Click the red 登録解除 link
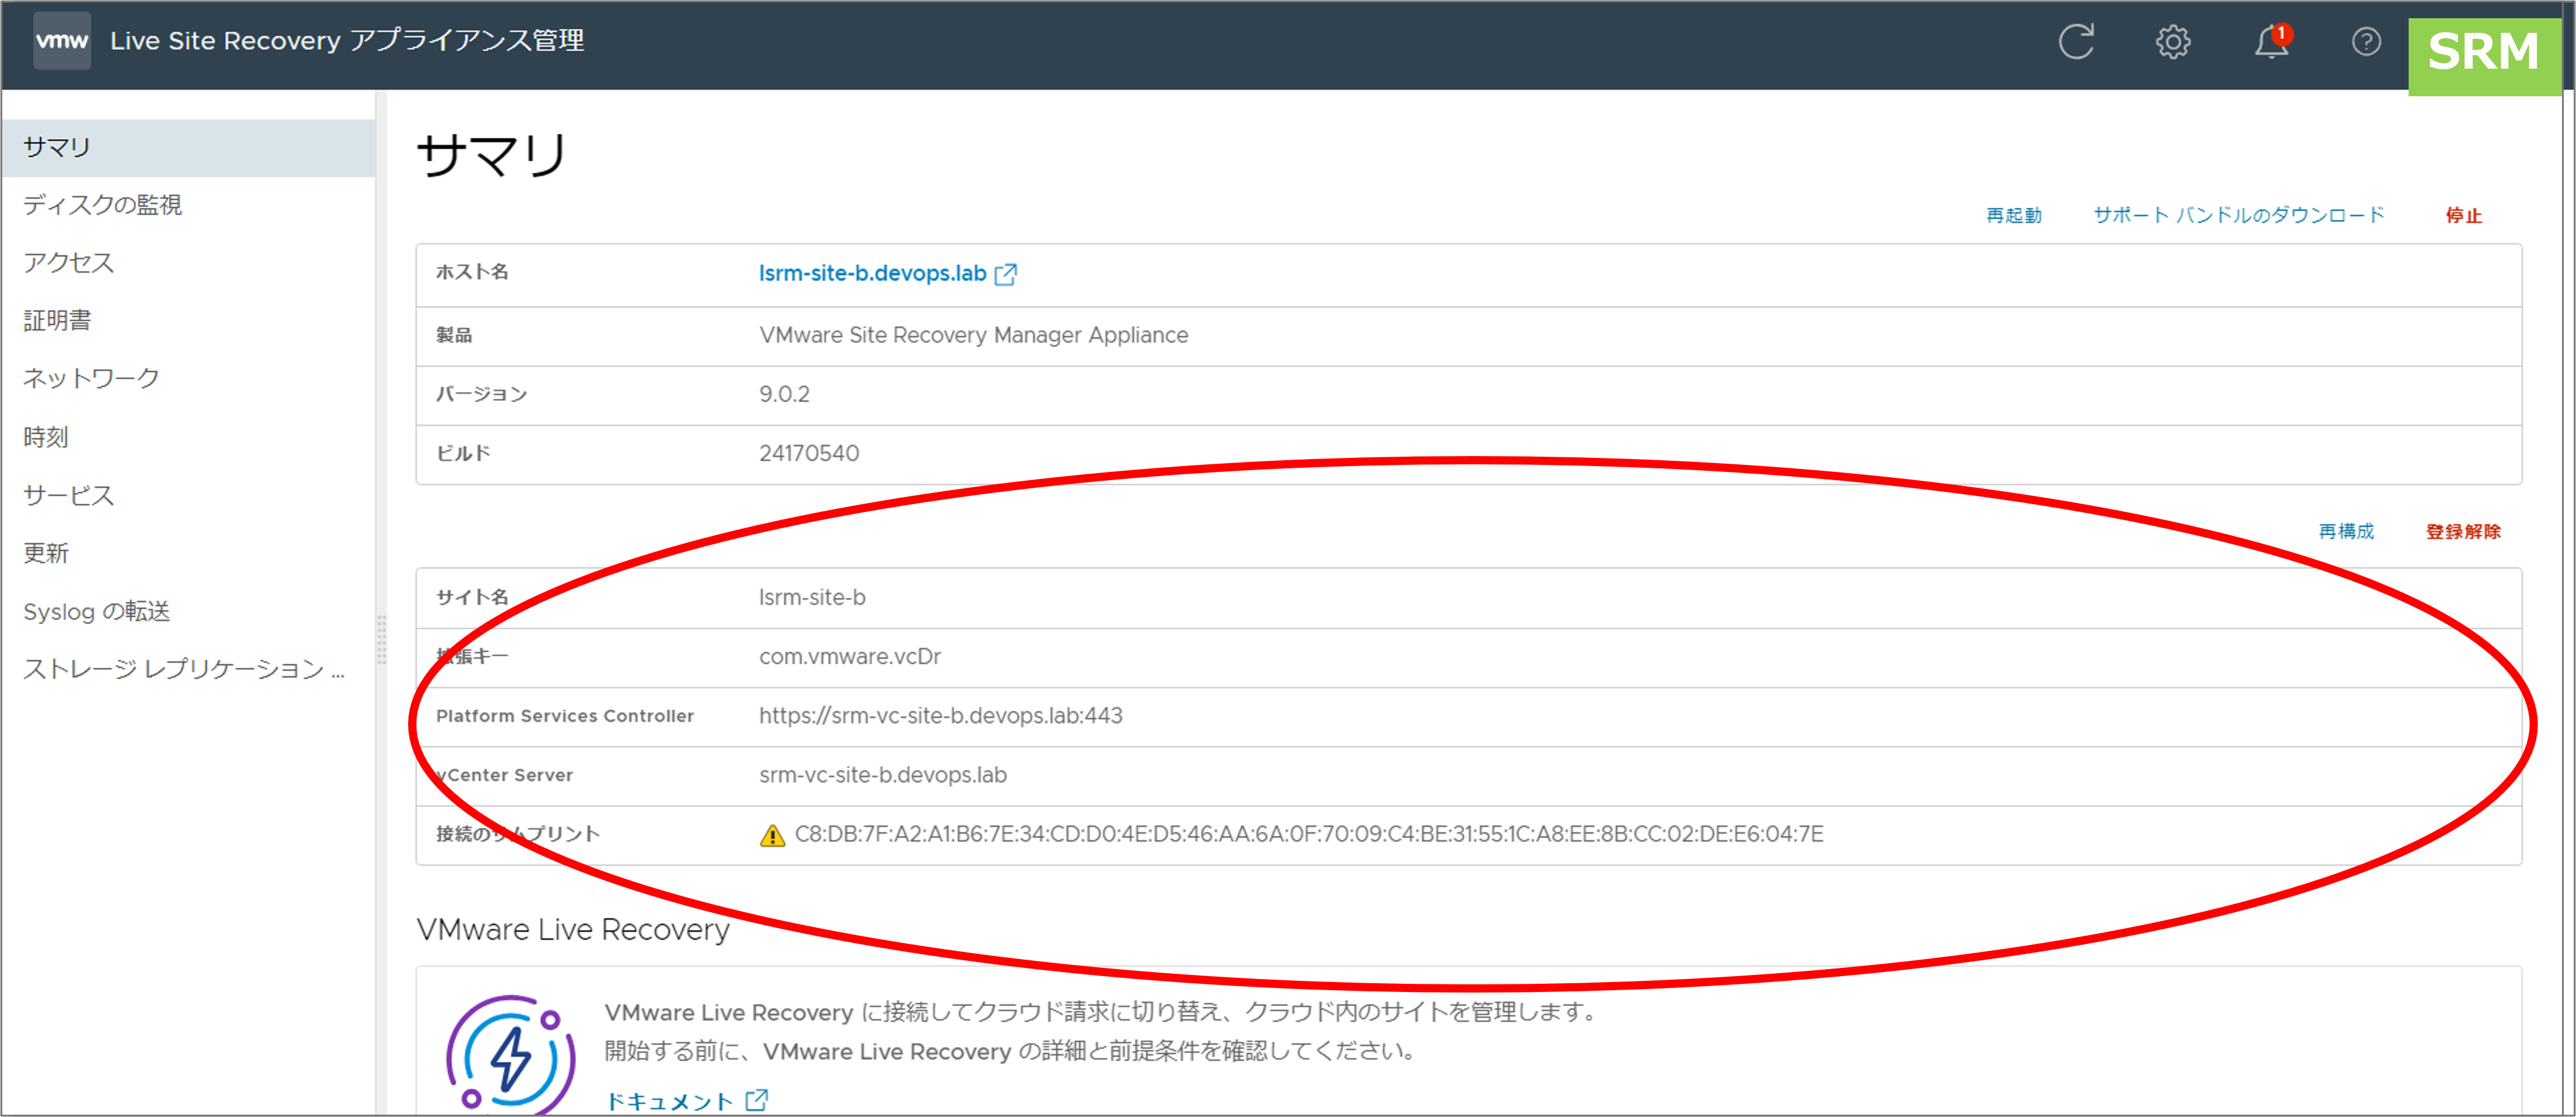Image resolution: width=2576 pixels, height=1117 pixels. (x=2462, y=532)
